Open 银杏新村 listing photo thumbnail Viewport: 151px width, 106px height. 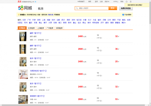23,99
